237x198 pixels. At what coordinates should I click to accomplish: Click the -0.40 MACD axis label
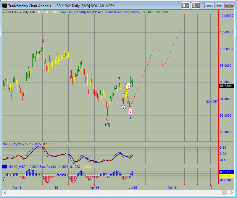click(x=223, y=160)
